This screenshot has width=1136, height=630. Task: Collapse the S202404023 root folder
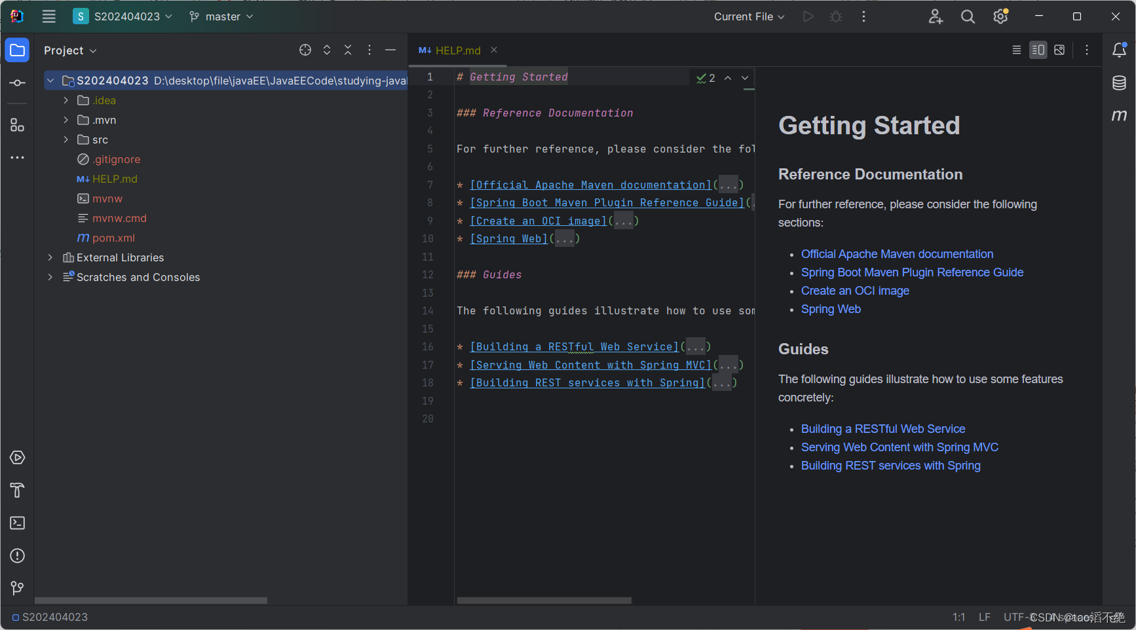coord(50,81)
